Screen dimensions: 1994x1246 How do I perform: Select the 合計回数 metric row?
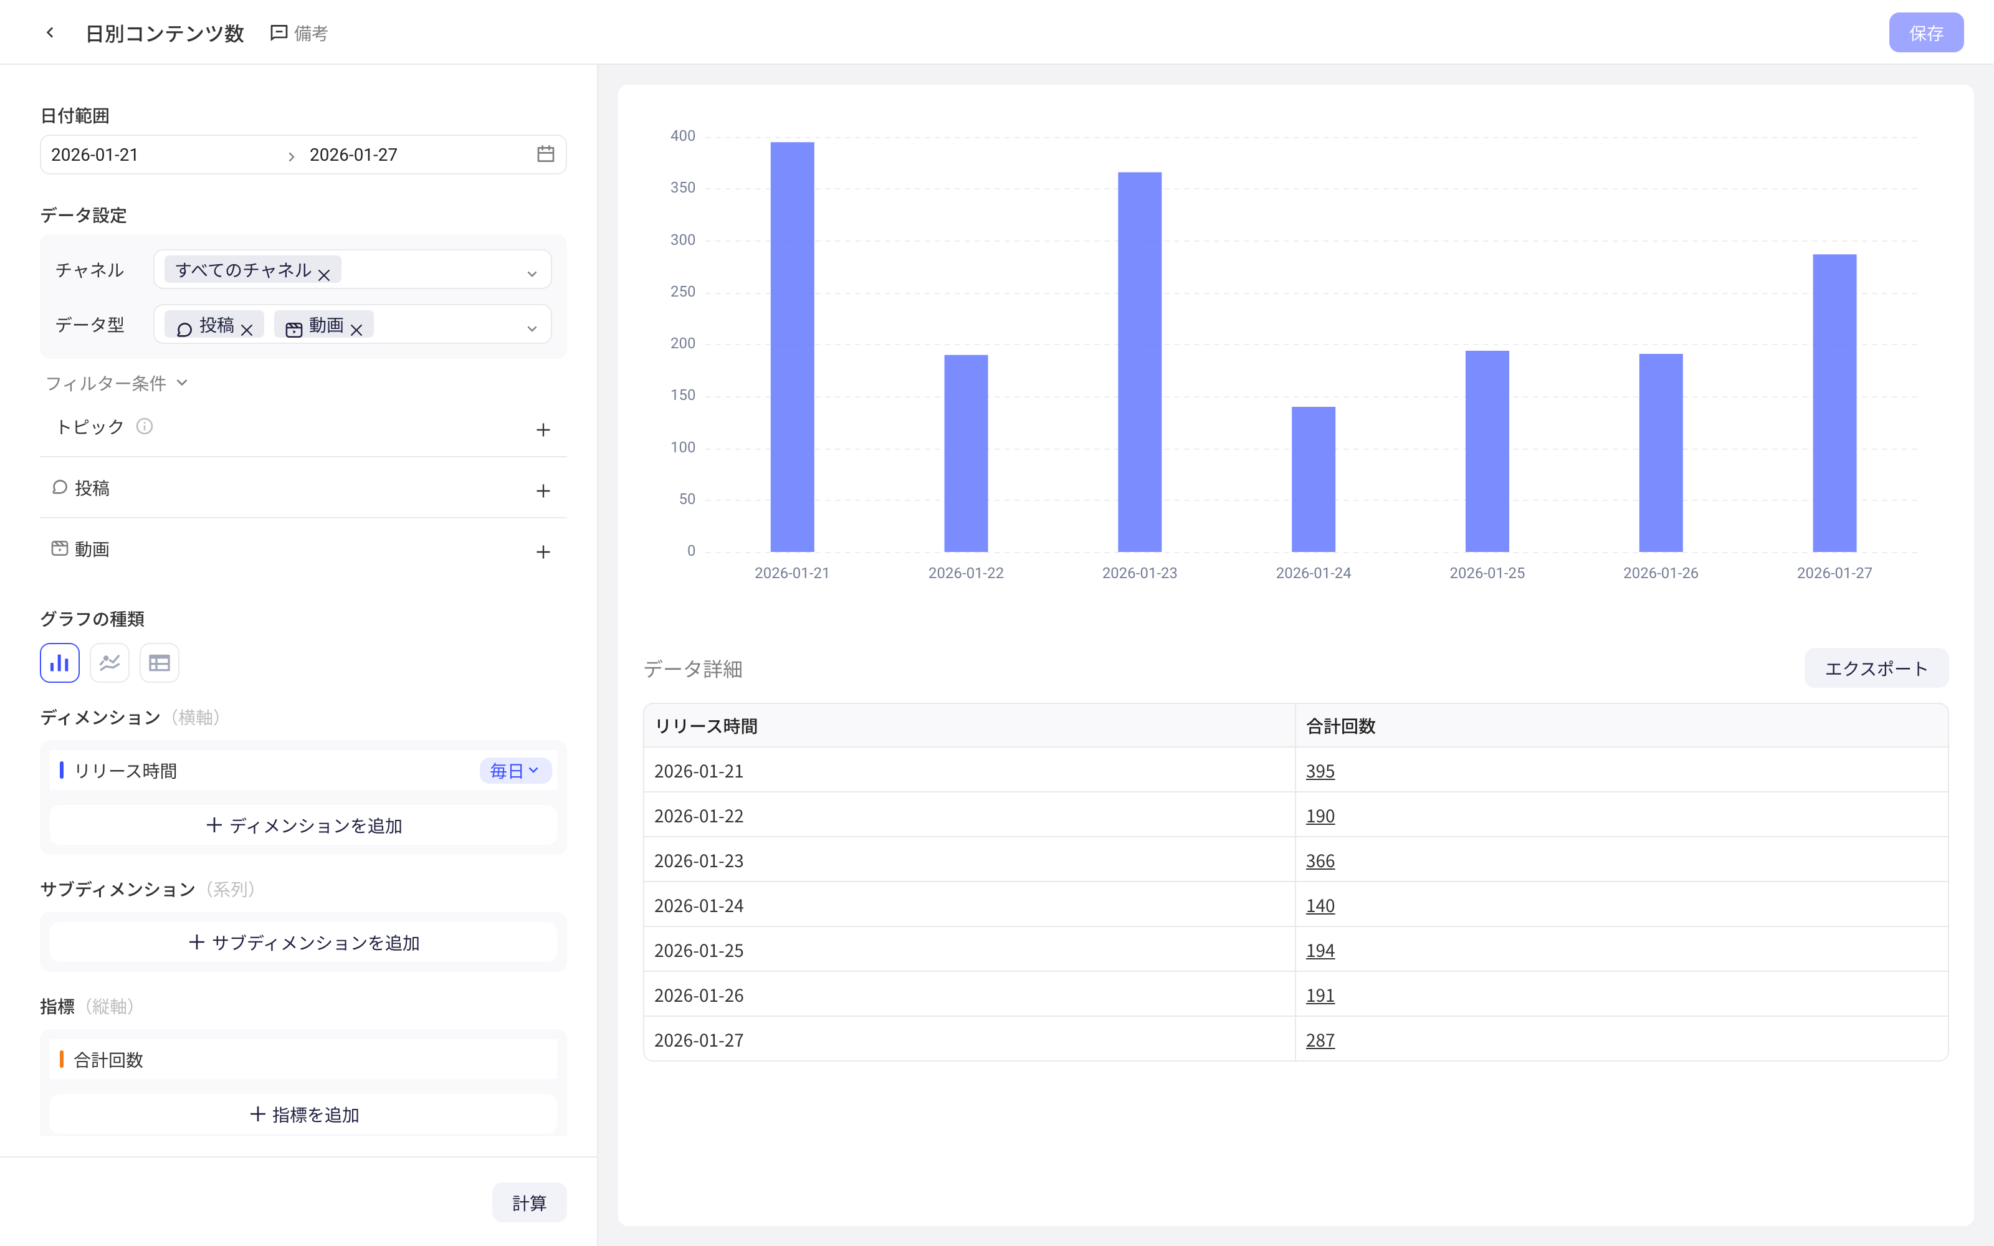[303, 1060]
